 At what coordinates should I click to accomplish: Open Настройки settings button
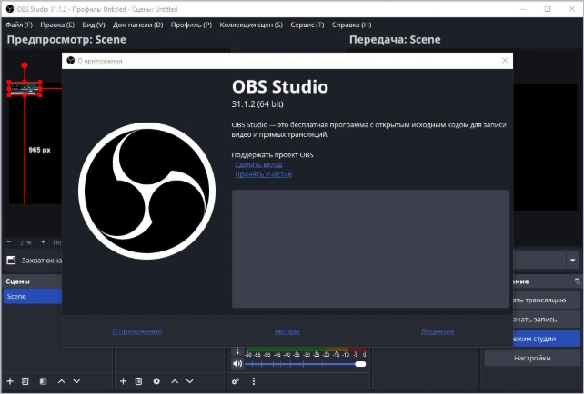coord(532,358)
